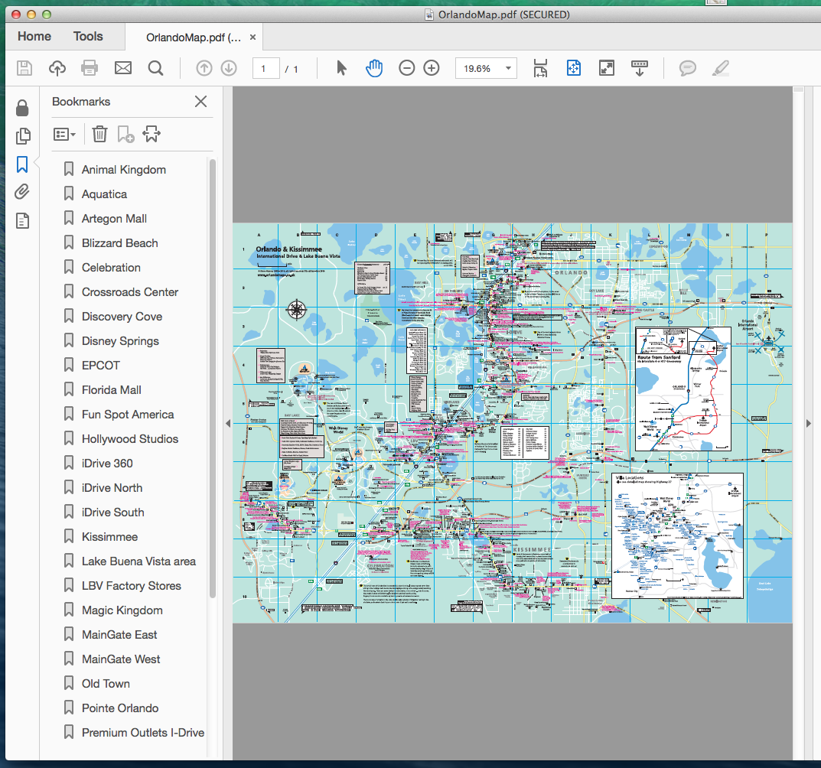Open the Attachments paperclip panel
Image resolution: width=821 pixels, height=768 pixels.
(22, 192)
